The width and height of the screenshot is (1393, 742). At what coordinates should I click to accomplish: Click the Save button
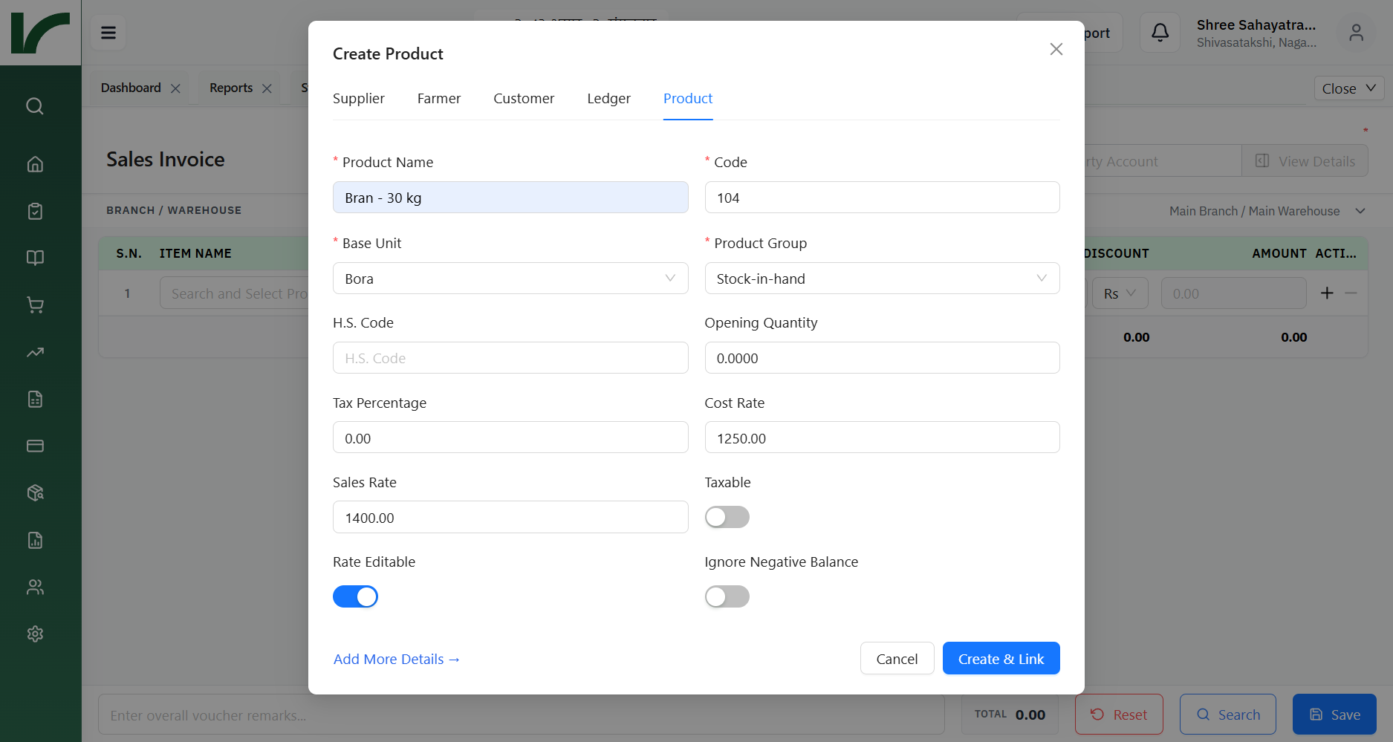[1334, 715]
